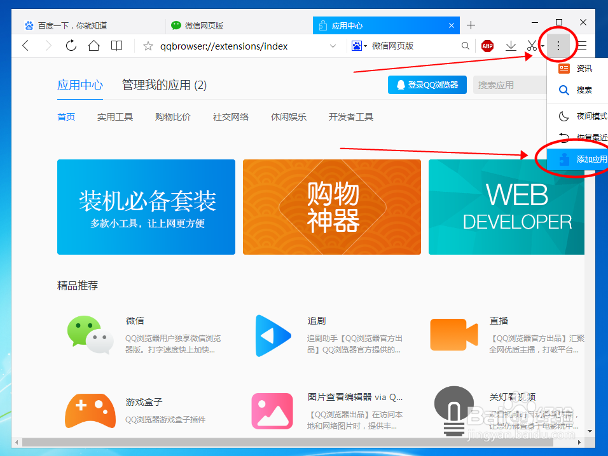Open the ABP adblock extension icon
Screen dimensions: 608x456
click(x=487, y=46)
